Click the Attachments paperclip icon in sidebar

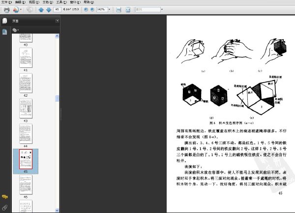coord(5,208)
